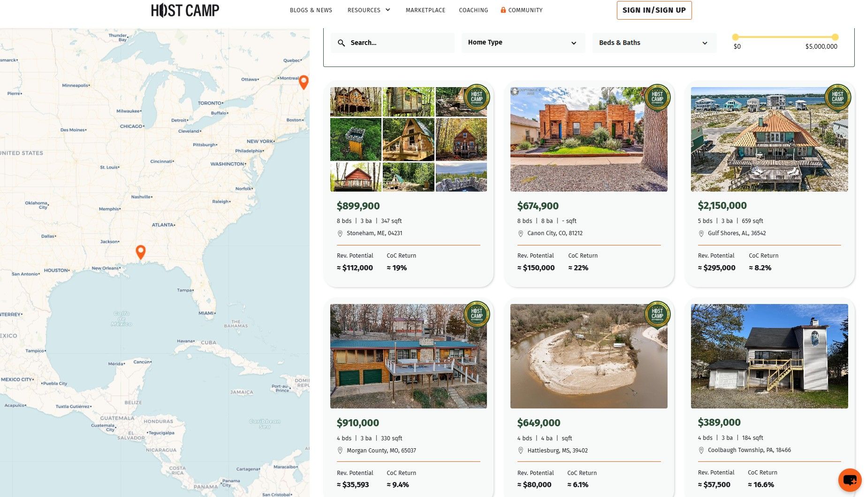This screenshot has width=866, height=497.
Task: Open the $2,150,000 Gulf Shores listing price
Action: (x=722, y=206)
